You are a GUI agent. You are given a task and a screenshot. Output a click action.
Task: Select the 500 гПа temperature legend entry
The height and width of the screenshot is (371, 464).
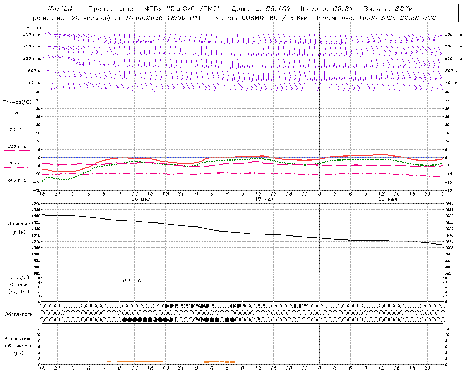coord(17,180)
